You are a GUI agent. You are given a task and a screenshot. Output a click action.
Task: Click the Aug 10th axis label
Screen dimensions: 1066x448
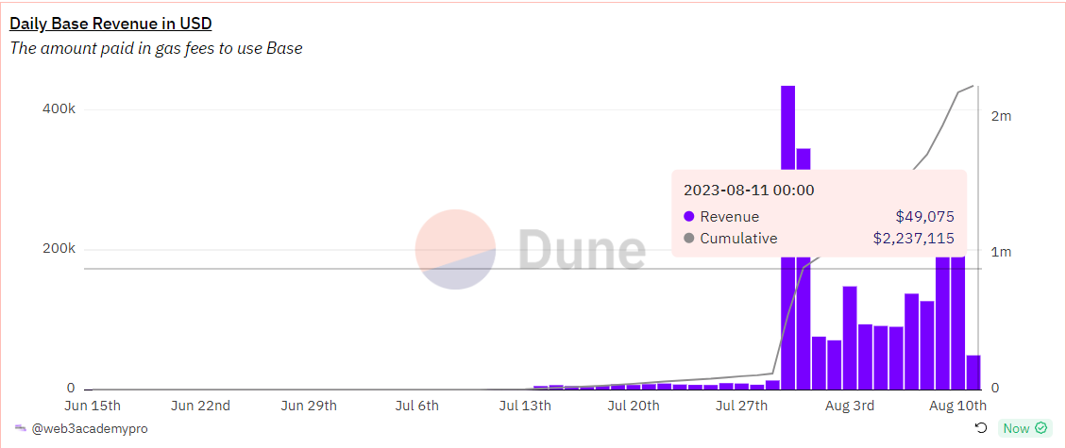[957, 406]
